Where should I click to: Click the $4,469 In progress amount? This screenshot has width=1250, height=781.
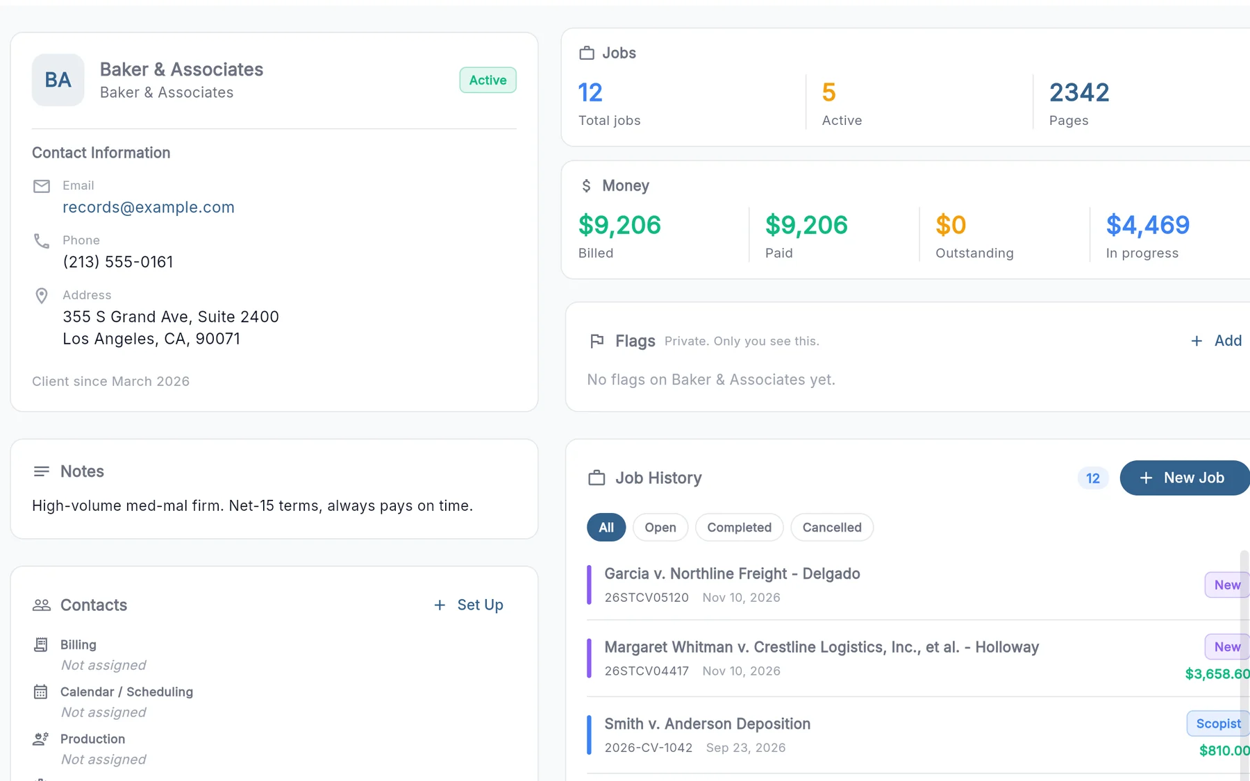1147,225
